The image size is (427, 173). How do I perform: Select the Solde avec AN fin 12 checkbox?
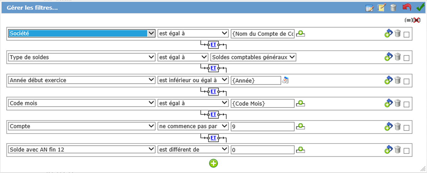coord(406,151)
